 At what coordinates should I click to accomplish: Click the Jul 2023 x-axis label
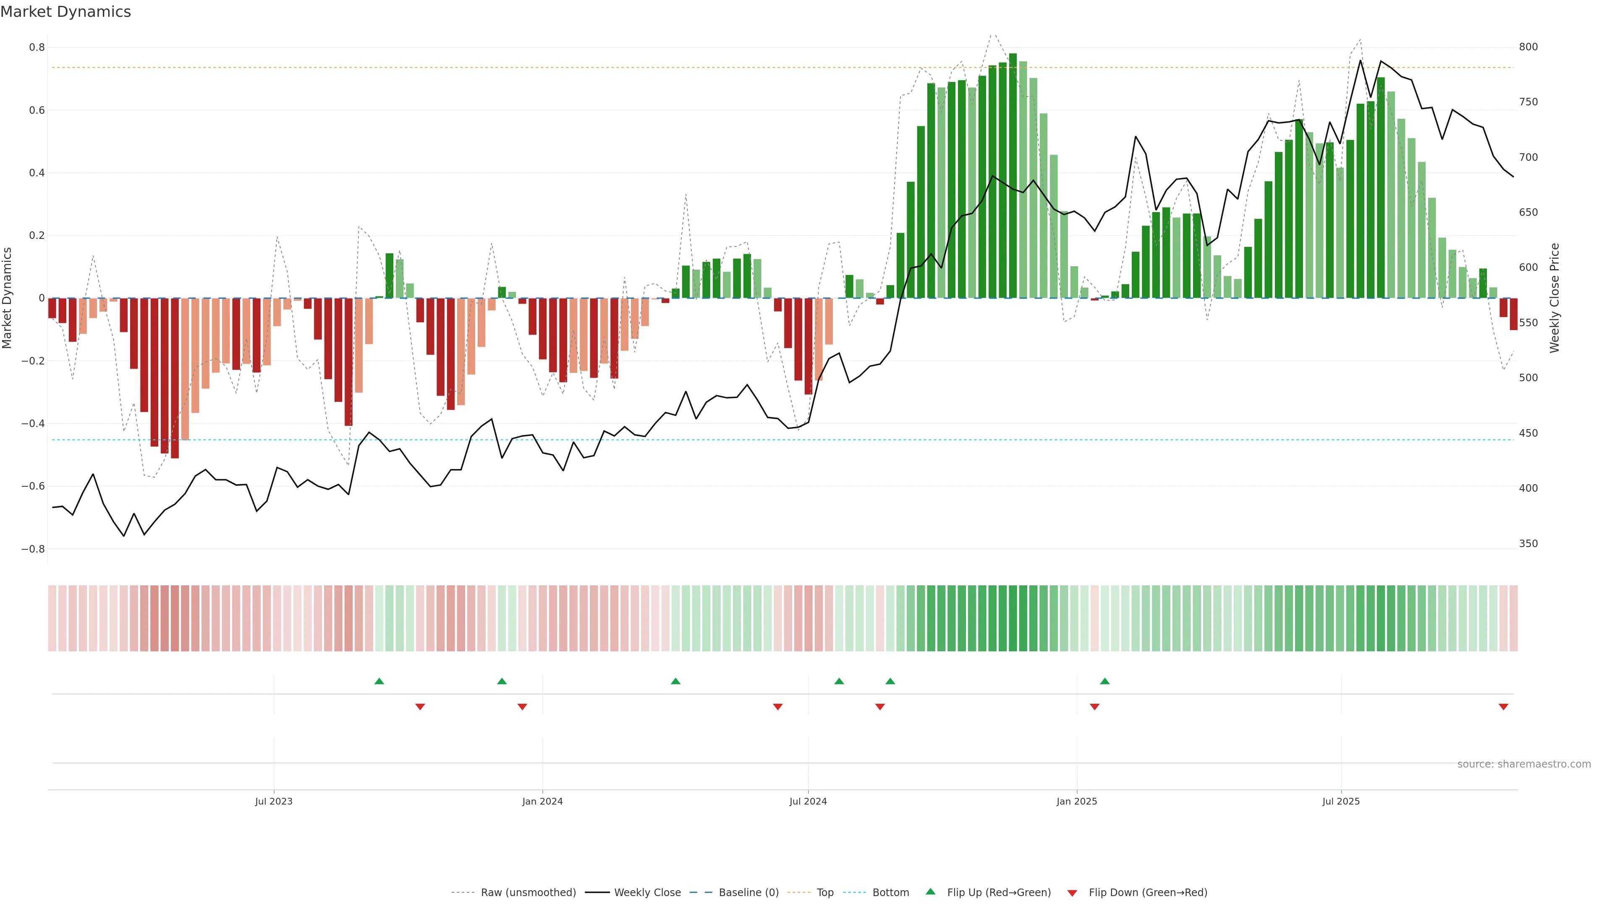point(273,801)
